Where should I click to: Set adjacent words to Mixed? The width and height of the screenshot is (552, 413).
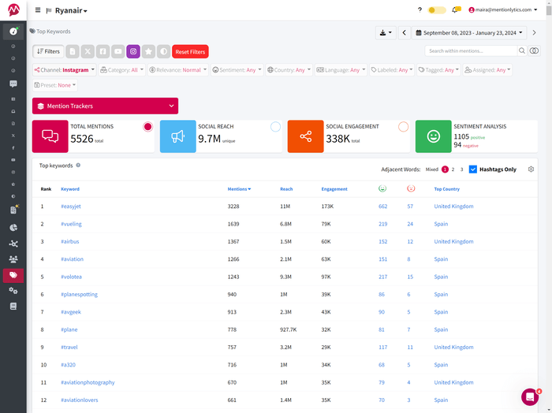(x=431, y=169)
